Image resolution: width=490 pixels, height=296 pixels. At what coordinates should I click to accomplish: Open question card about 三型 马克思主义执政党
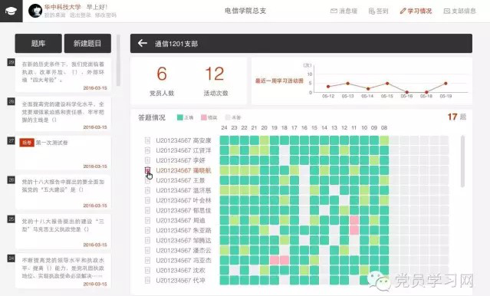tap(63, 232)
